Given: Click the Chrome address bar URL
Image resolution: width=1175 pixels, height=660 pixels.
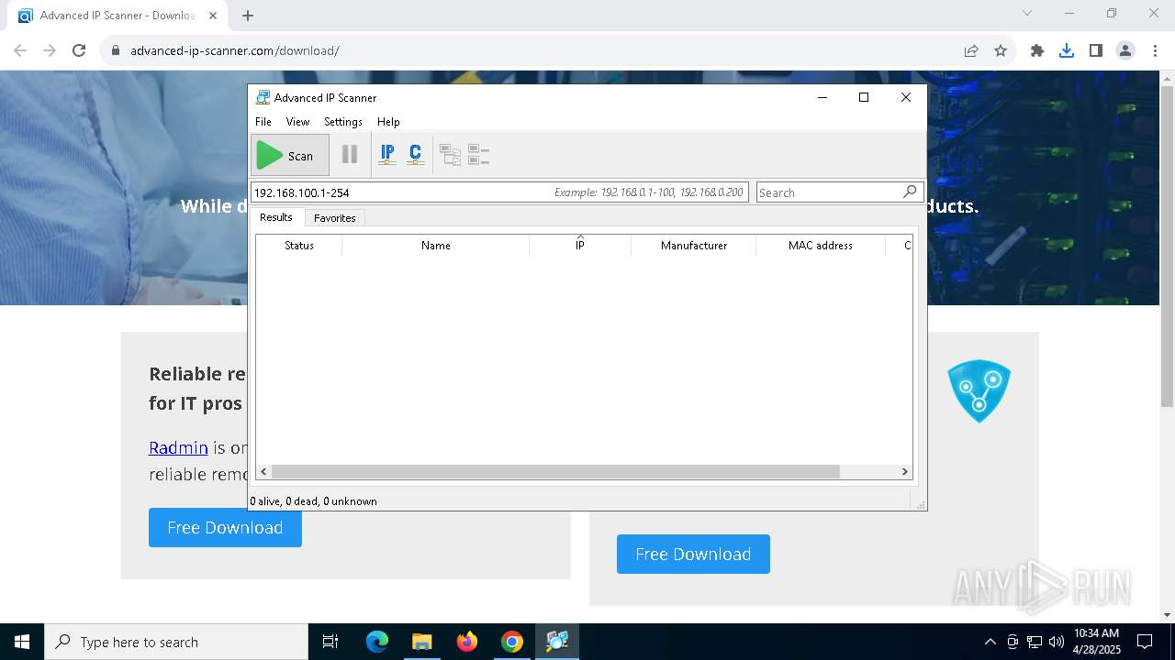Looking at the screenshot, I should click(235, 50).
